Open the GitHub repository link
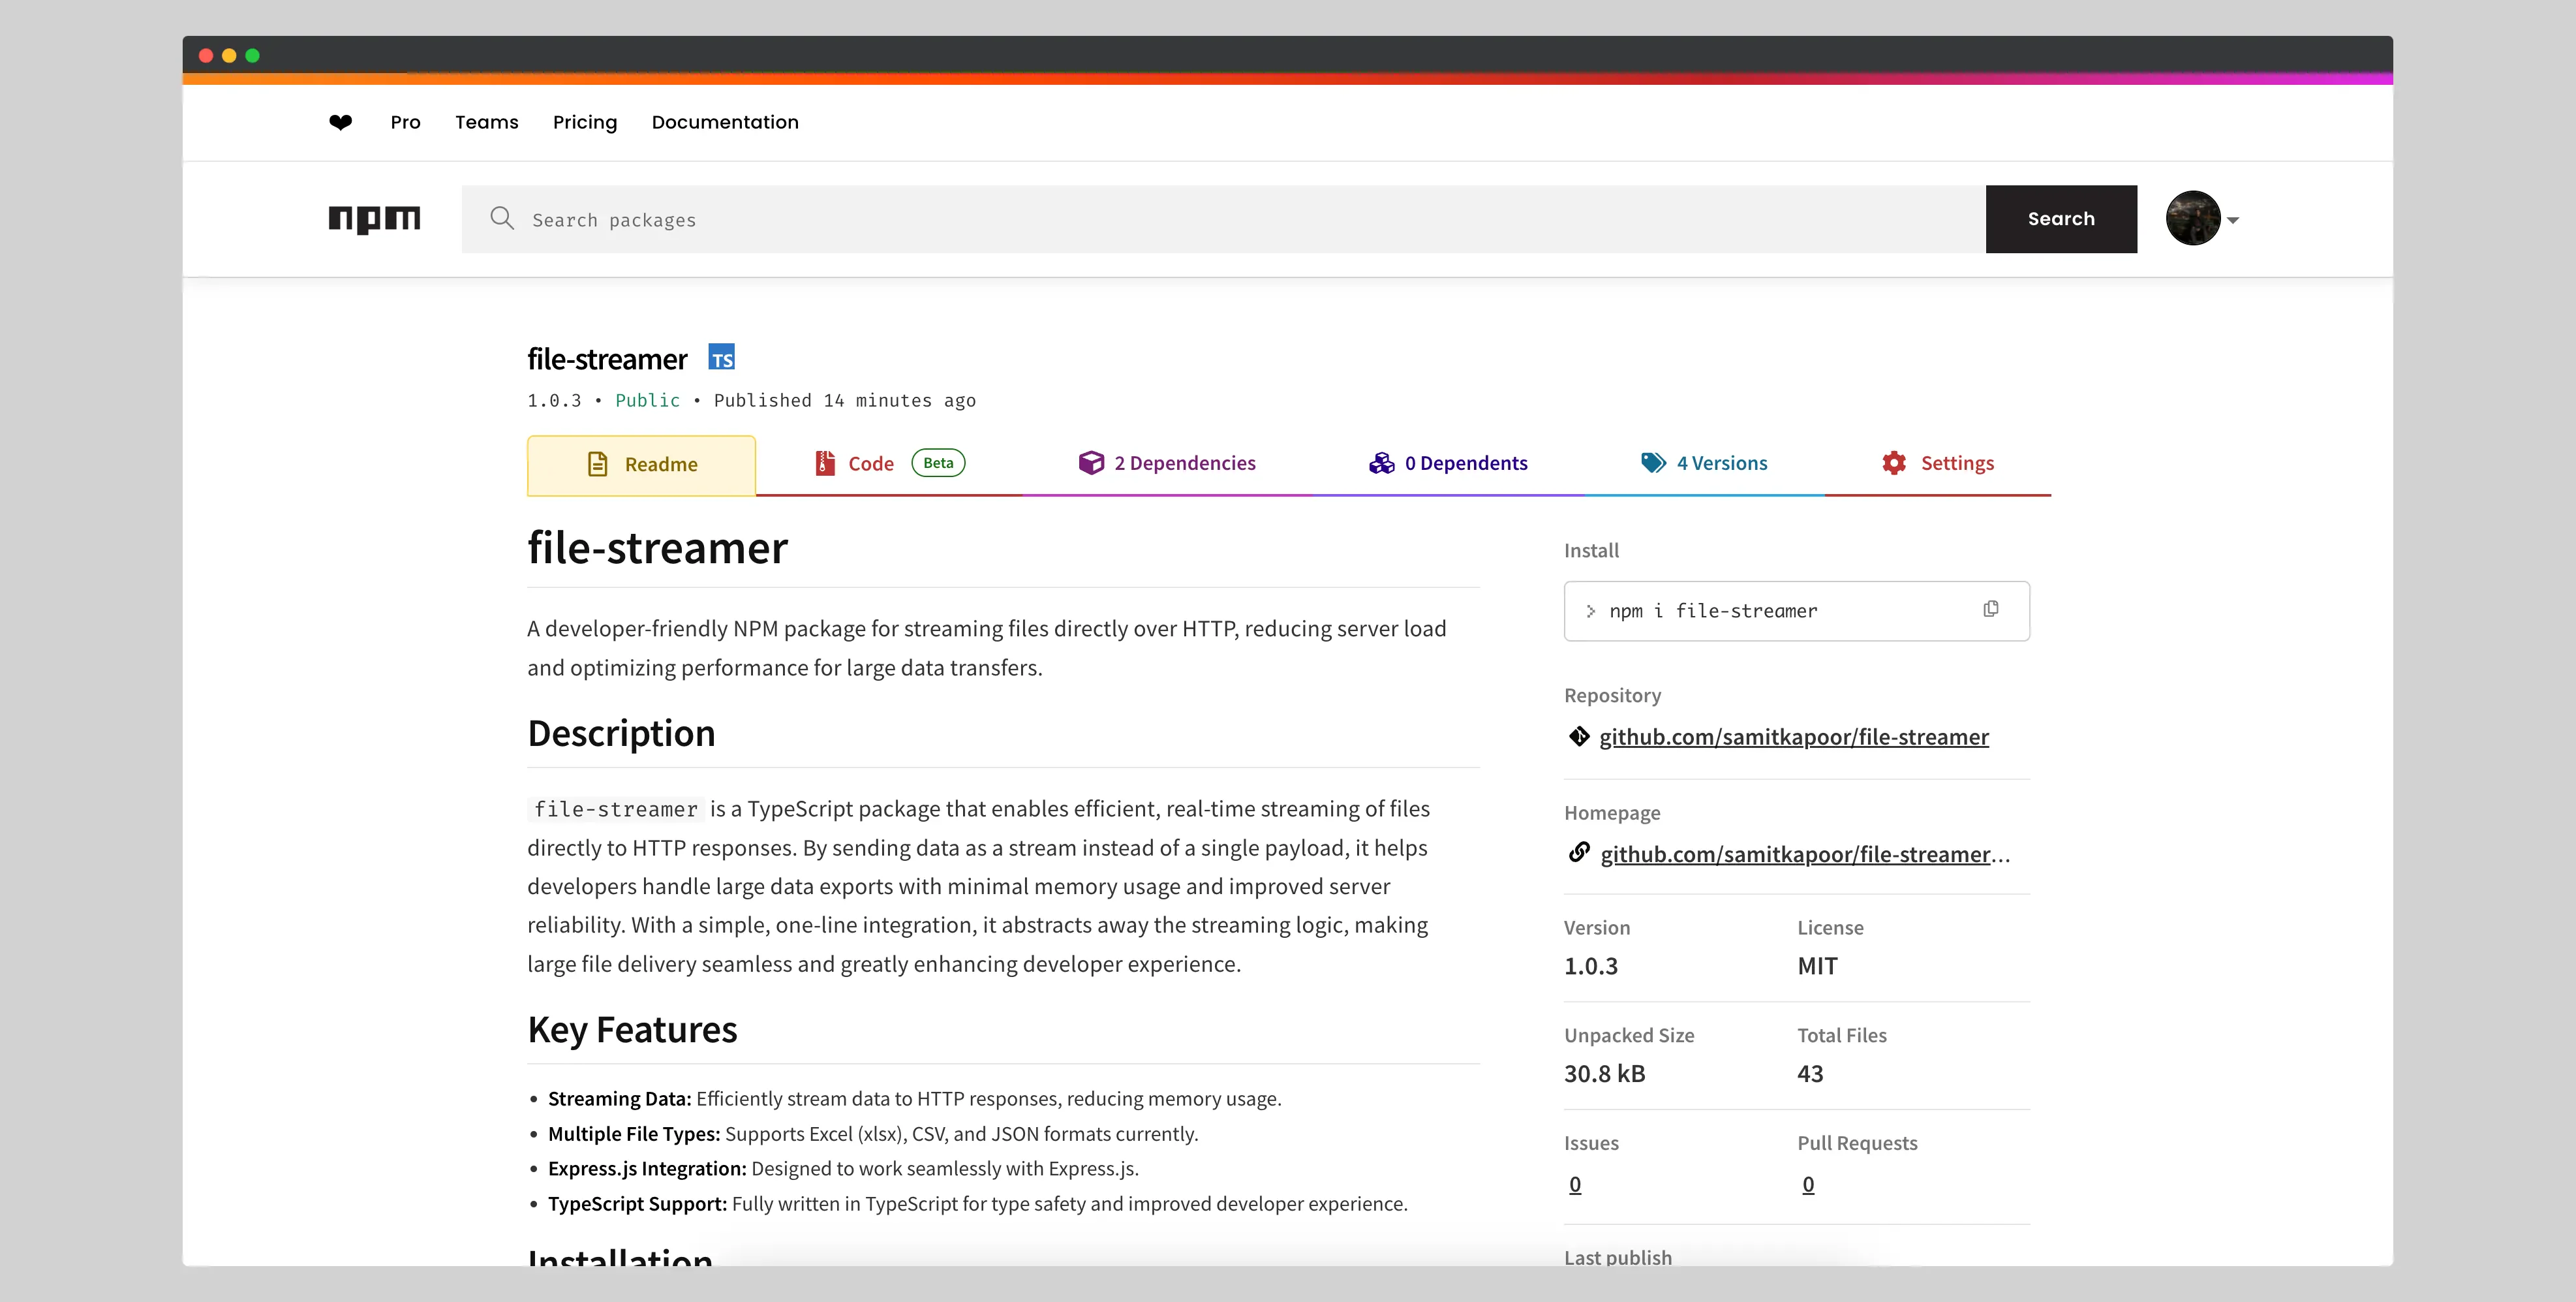Image resolution: width=2576 pixels, height=1302 pixels. coord(1793,737)
